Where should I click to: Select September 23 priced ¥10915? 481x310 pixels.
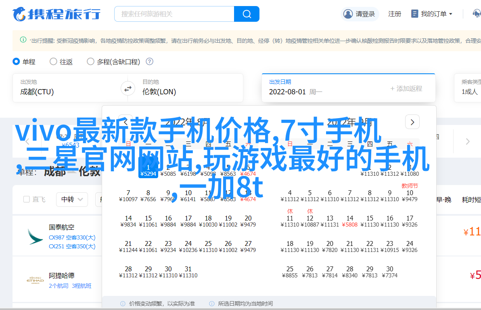[x=389, y=247]
